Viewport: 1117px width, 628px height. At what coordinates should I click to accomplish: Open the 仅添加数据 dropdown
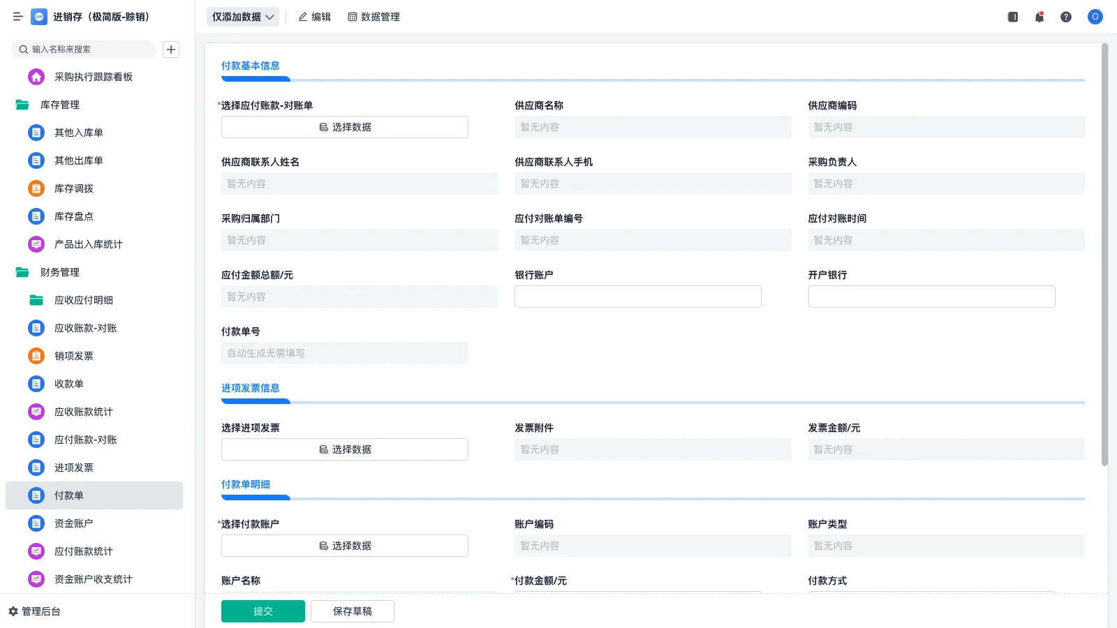[x=243, y=17]
